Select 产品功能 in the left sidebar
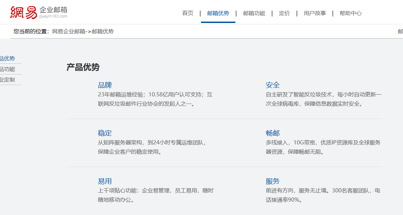 8,69
